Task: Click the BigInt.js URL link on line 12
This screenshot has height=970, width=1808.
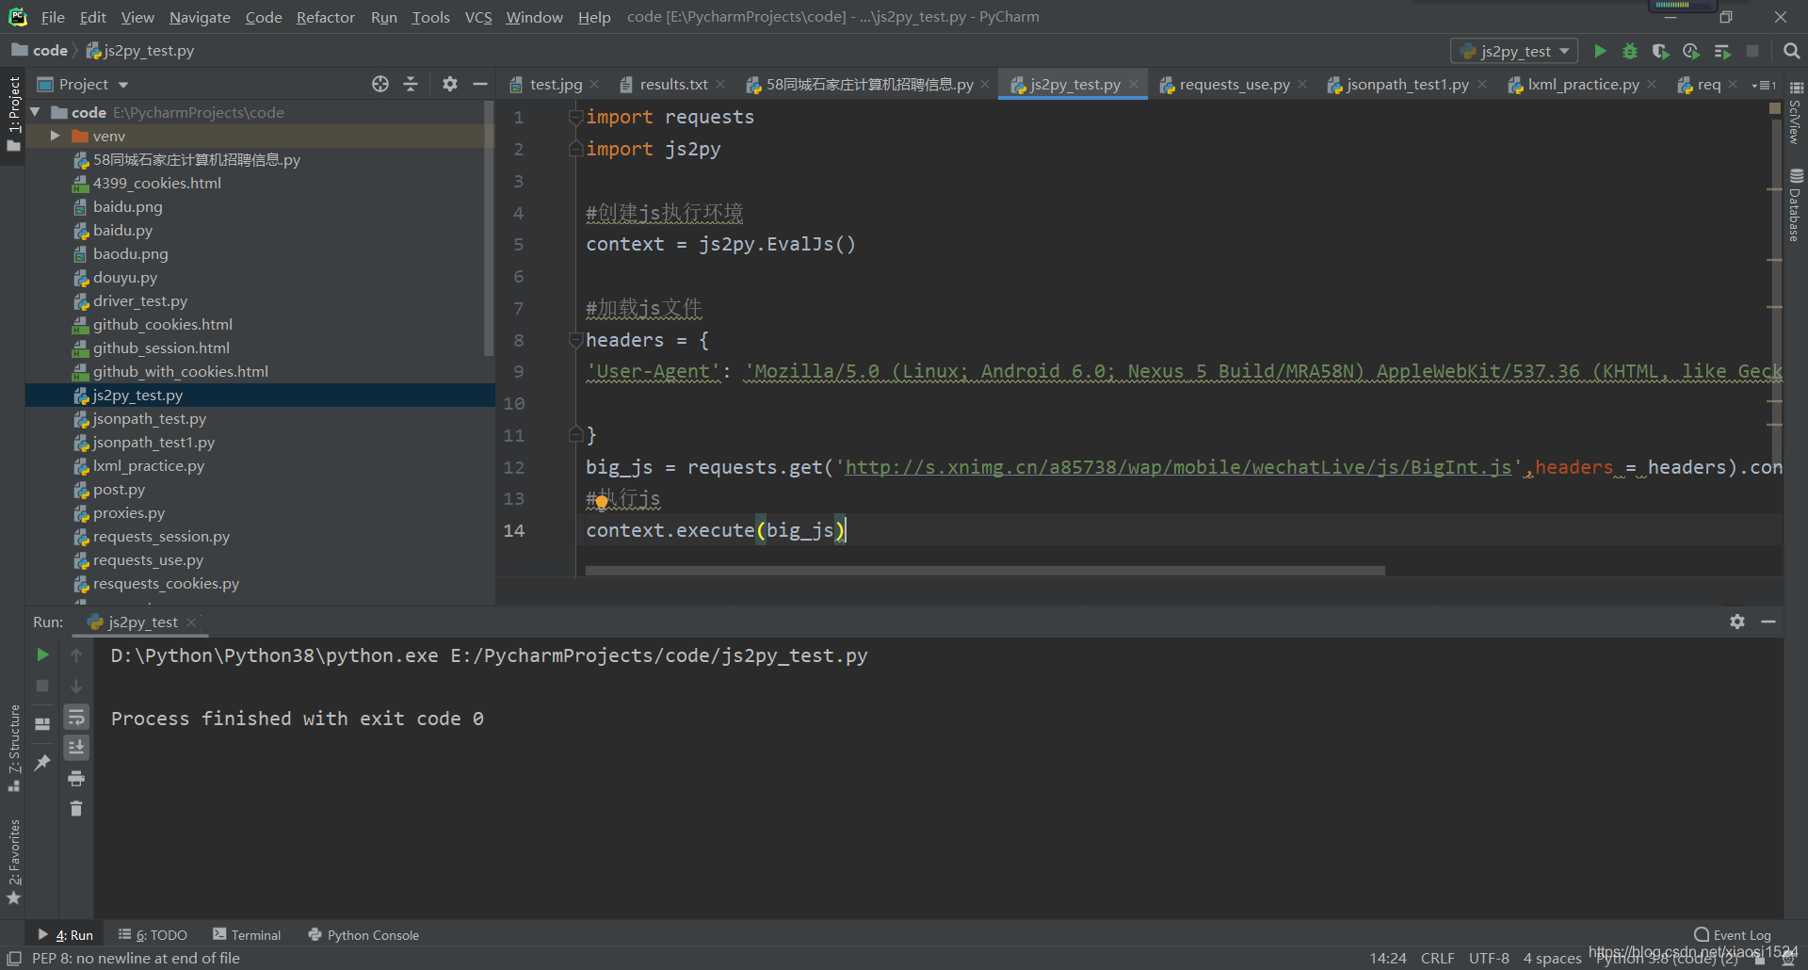Action: 1177,467
